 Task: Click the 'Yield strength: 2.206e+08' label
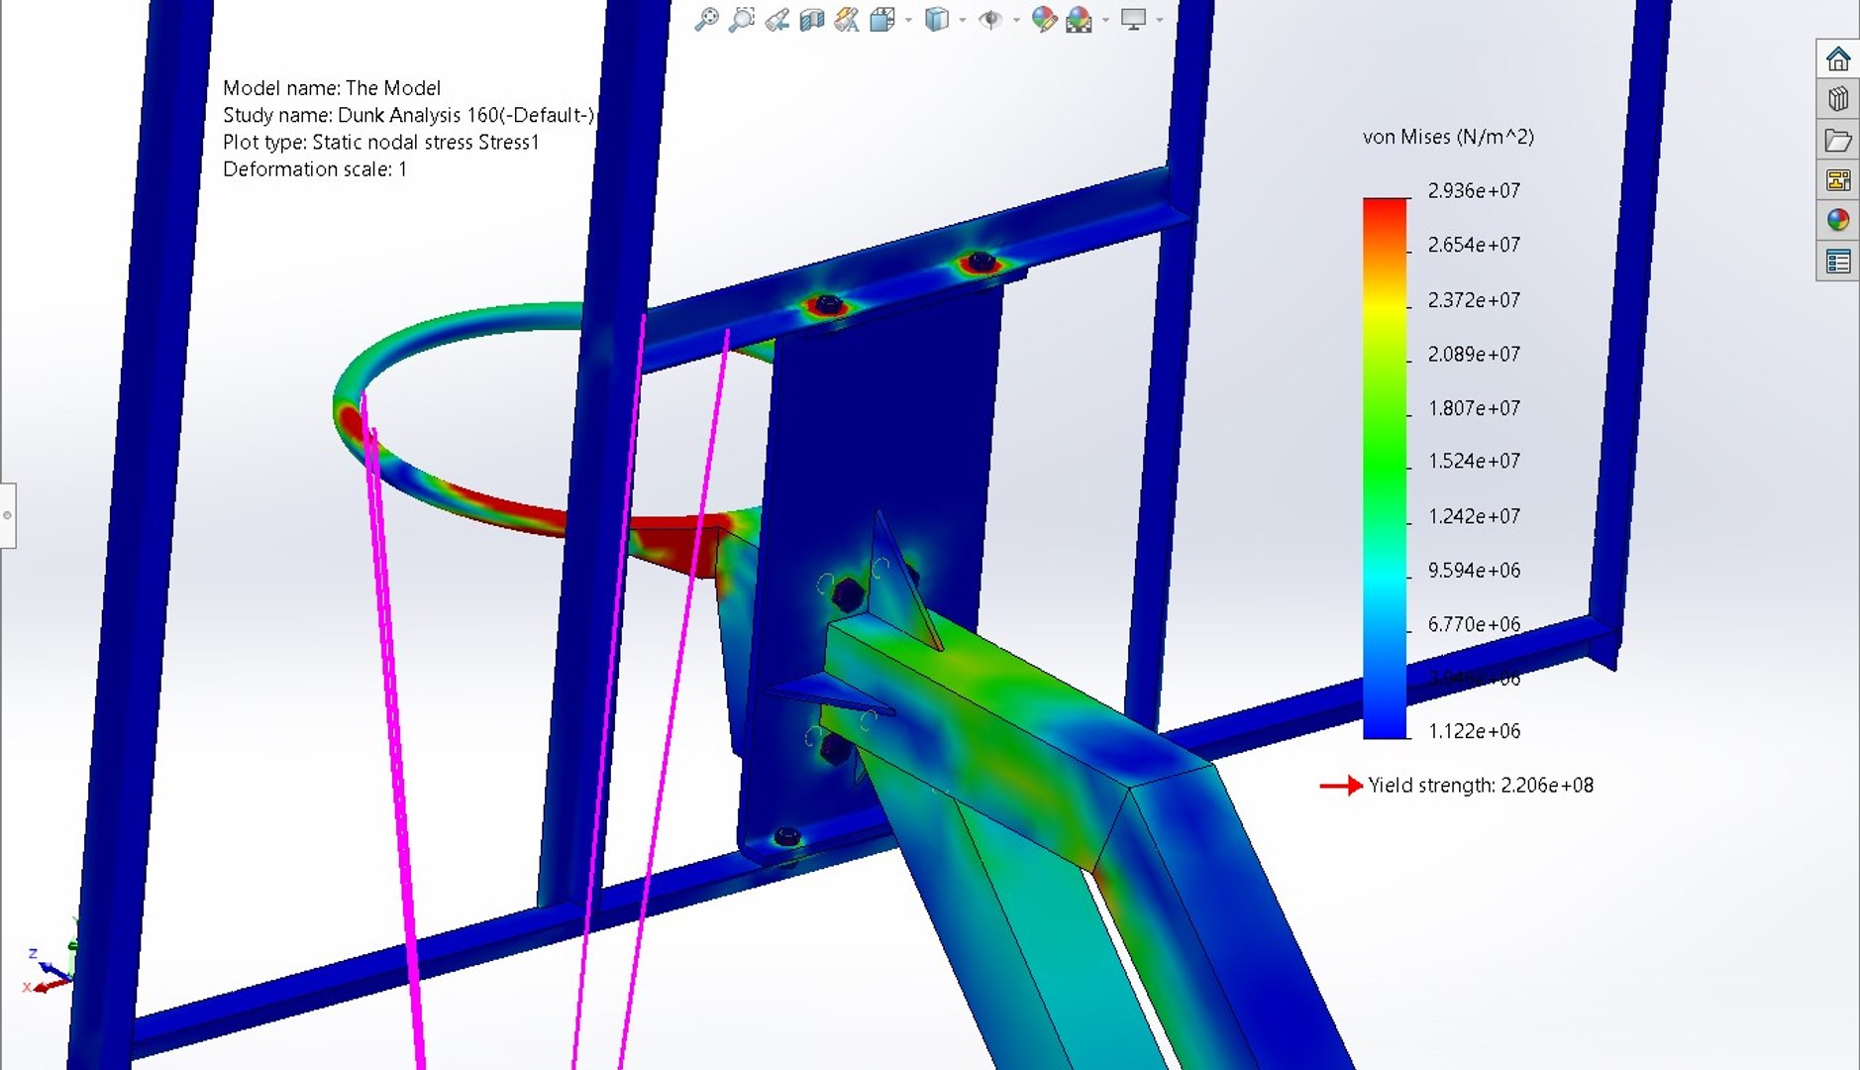[x=1481, y=786]
